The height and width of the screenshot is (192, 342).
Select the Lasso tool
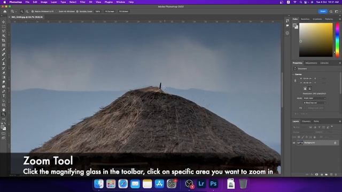[4, 31]
